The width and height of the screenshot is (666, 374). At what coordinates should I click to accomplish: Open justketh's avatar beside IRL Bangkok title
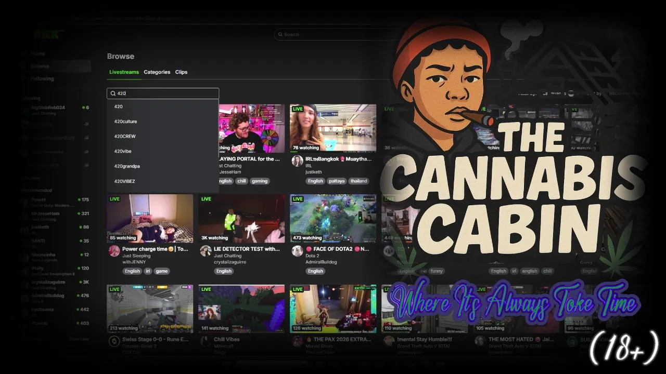[297, 161]
